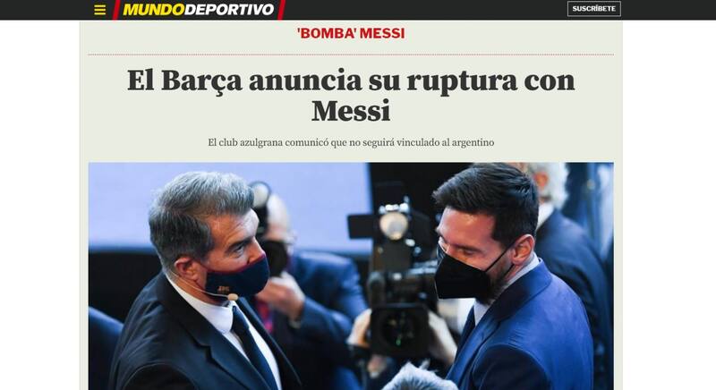The width and height of the screenshot is (716, 390).
Task: Open the 'BOMBA' MESSI section tag
Action: [x=351, y=33]
